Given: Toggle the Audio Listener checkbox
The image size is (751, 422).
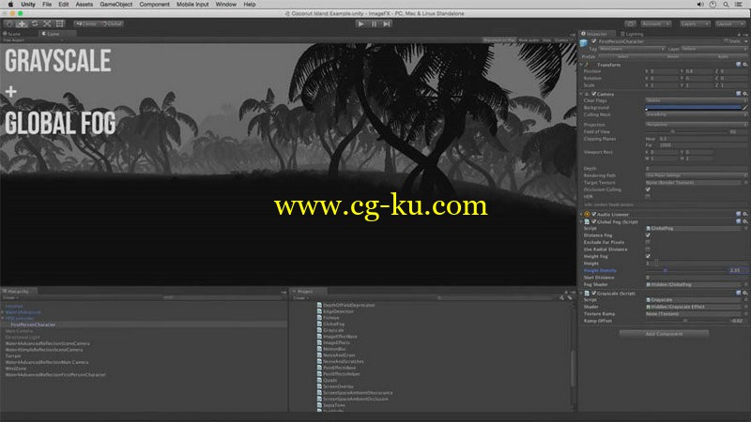Looking at the screenshot, I should click(594, 215).
